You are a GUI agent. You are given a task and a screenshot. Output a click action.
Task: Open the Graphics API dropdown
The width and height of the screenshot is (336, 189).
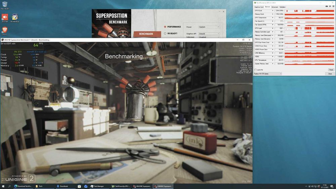(209, 34)
